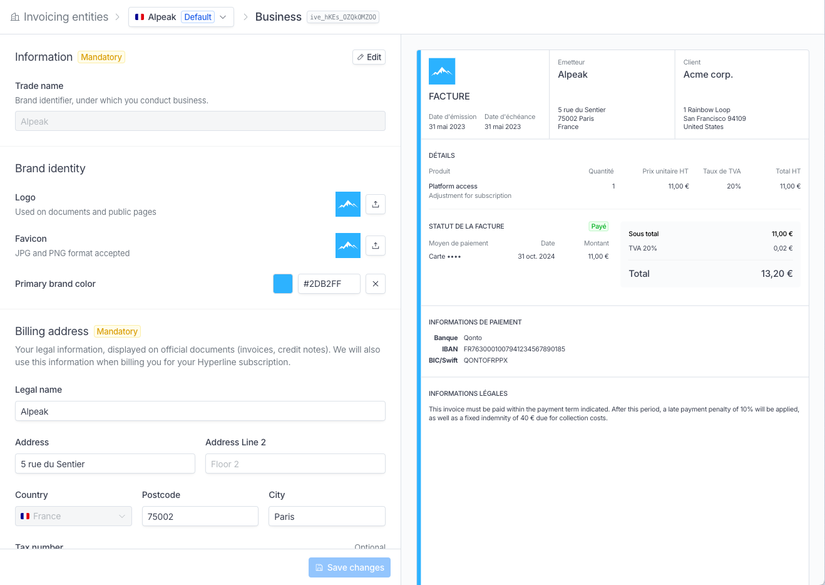Click the Alpeak logo on invoice preview
The height and width of the screenshot is (585, 825).
(x=442, y=71)
